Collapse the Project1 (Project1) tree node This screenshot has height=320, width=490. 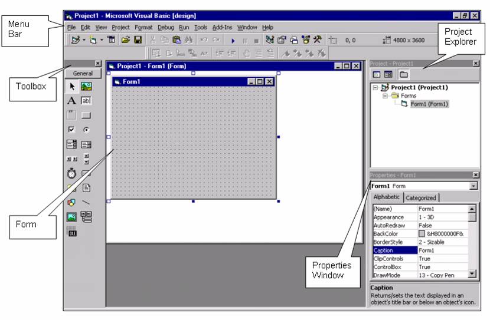pyautogui.click(x=375, y=88)
